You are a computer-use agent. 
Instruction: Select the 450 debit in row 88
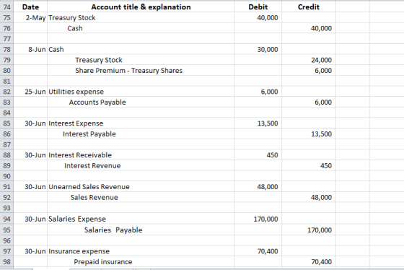tap(258, 155)
